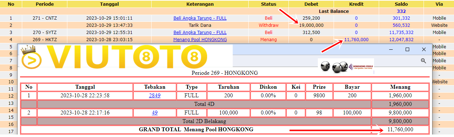This screenshot has width=454, height=137.
Task: Click popup date 2023-10-28 22:17:16
Action: tap(85, 112)
